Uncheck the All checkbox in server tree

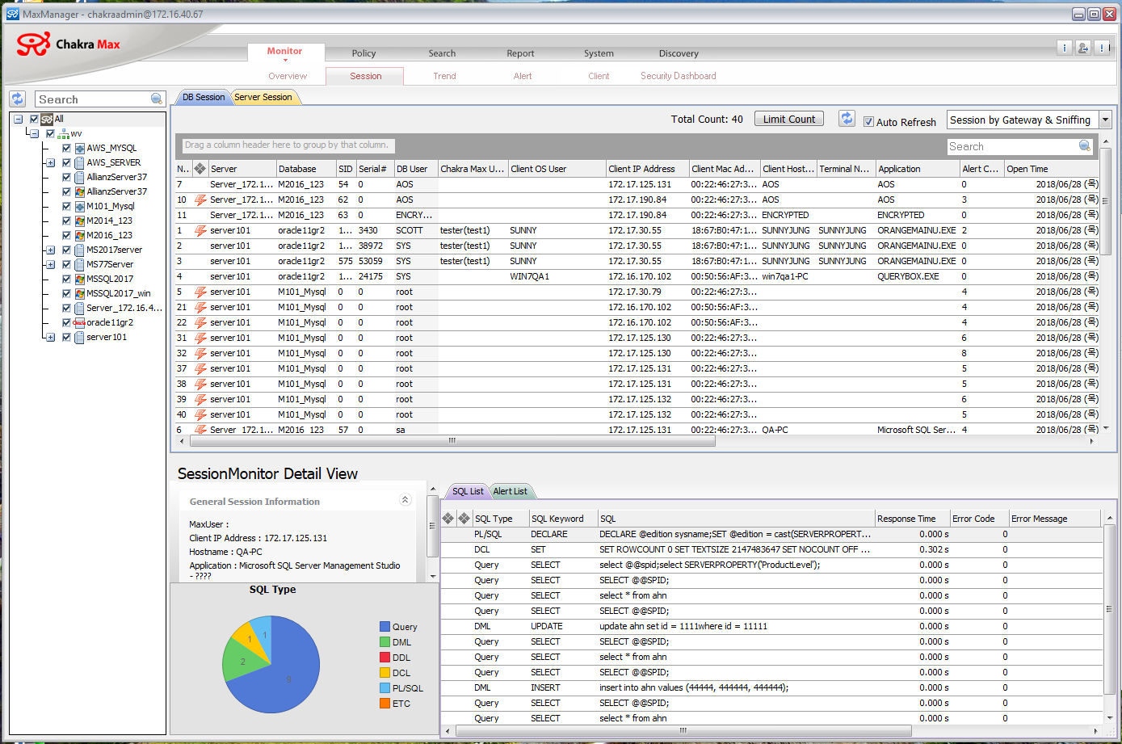click(x=34, y=119)
